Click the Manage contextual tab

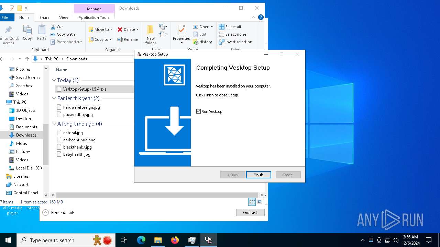point(94,9)
